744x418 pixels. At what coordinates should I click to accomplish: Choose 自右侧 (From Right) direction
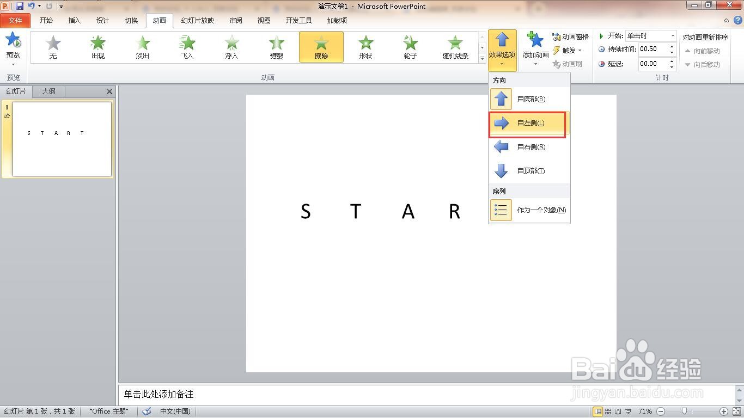529,147
